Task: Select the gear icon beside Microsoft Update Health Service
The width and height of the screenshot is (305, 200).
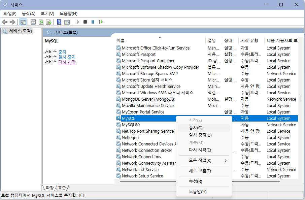Action: click(x=118, y=86)
